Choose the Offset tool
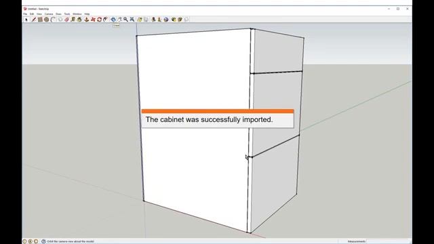This screenshot has width=434, height=244. coord(106,20)
